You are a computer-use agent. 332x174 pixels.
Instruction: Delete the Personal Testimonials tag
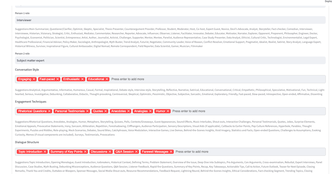(x=87, y=111)
